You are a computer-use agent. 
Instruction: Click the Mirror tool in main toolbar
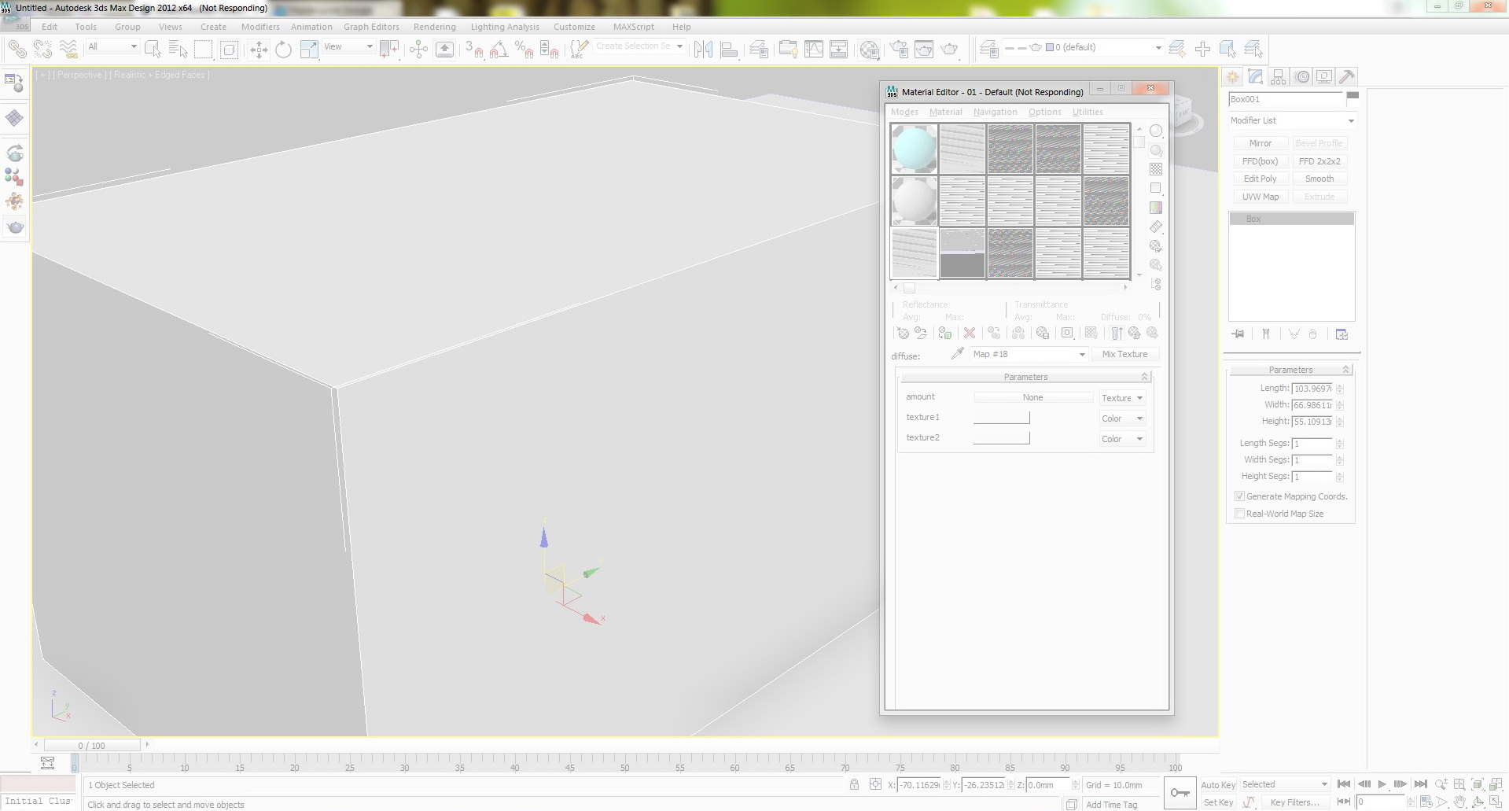[703, 50]
